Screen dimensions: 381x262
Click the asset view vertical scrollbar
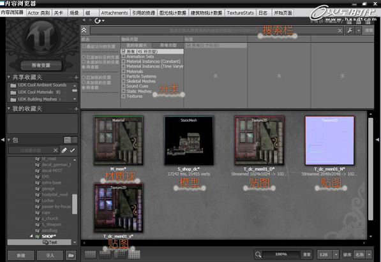pyautogui.click(x=370, y=169)
